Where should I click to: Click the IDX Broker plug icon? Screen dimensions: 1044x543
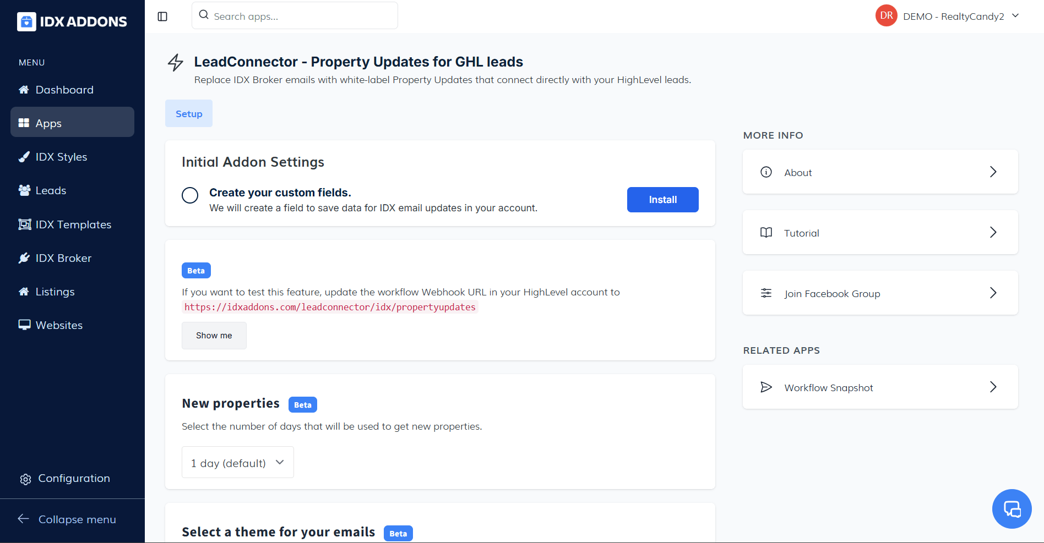[24, 258]
